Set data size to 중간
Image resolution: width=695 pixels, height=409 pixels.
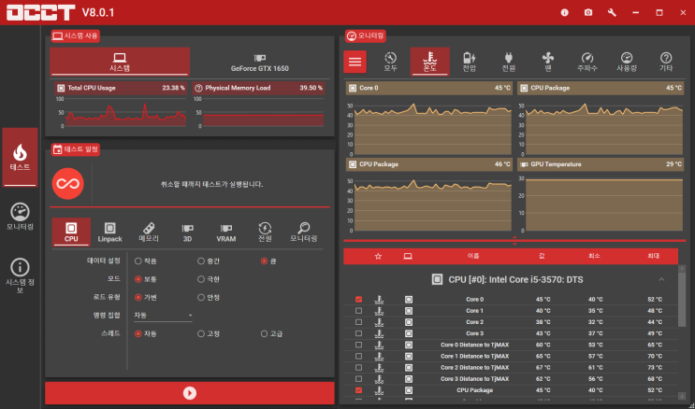[x=201, y=261]
